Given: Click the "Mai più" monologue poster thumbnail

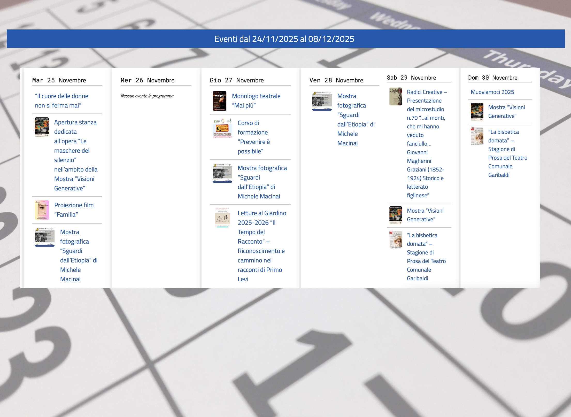Looking at the screenshot, I should pos(219,101).
